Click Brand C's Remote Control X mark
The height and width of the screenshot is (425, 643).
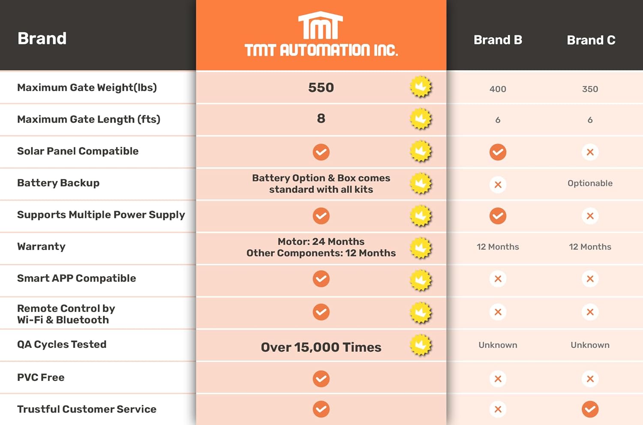click(590, 312)
